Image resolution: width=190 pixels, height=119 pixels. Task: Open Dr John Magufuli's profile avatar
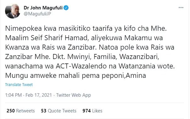[x=13, y=11]
